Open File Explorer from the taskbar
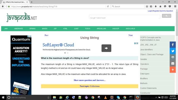The width and height of the screenshot is (178, 100). coord(55,97)
